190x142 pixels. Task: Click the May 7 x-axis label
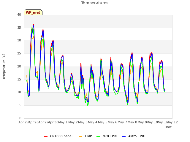(x=122, y=122)
